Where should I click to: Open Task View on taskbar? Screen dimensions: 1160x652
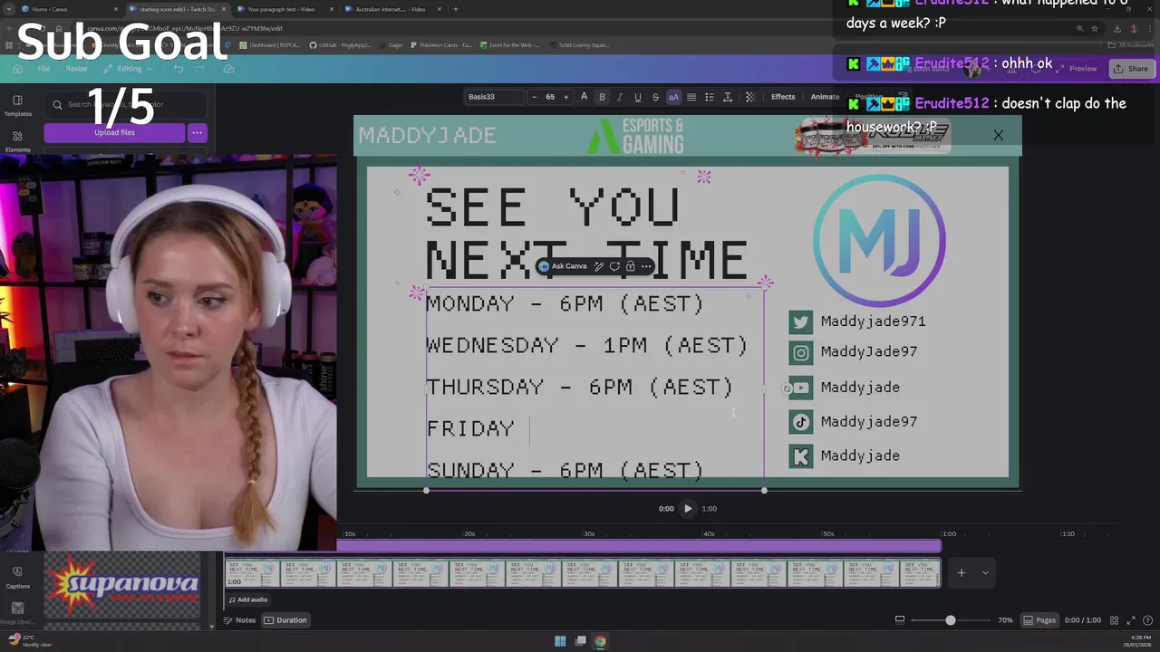[580, 641]
